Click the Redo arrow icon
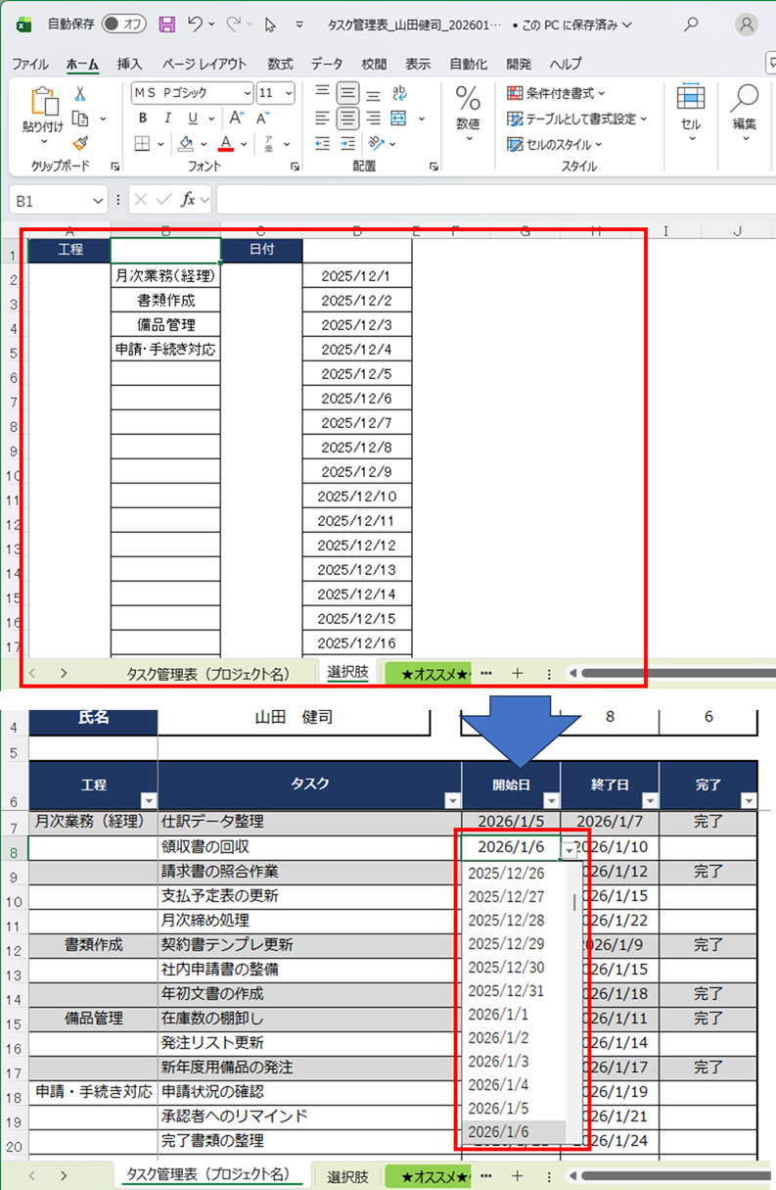The height and width of the screenshot is (1190, 776). [234, 24]
